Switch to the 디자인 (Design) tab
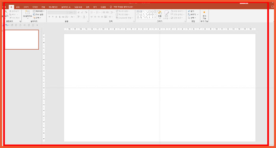 [x=35, y=7]
